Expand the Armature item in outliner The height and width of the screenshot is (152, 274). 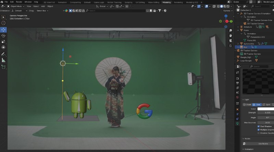[x=238, y=27]
